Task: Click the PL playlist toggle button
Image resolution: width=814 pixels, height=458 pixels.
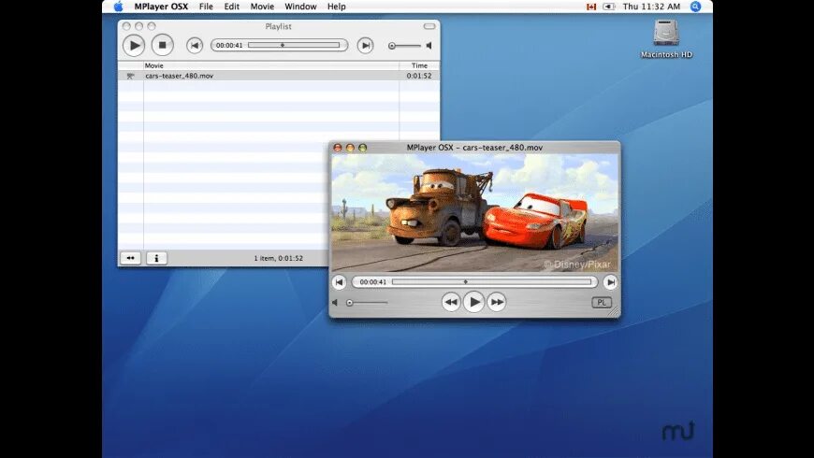Action: click(x=602, y=303)
